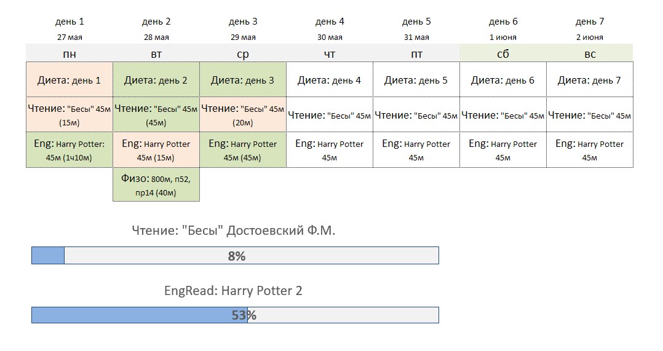Click the Wednesday 'Чтение: Бесы (20м)' cell
Viewport: 663px width, 351px height.
click(x=243, y=115)
